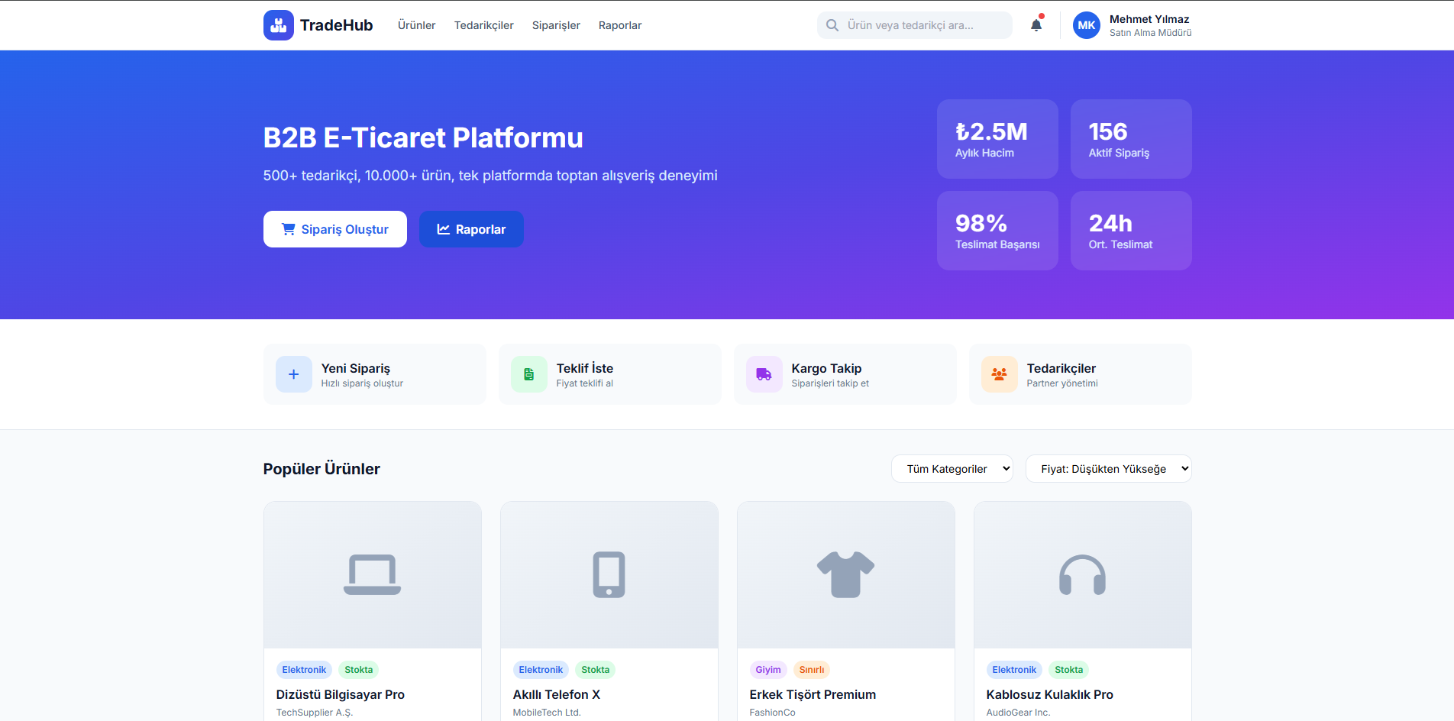Open the notifications bell
Screen dimensions: 1454x721
[1036, 25]
